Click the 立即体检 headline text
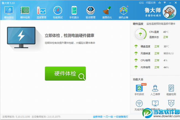Screen dimensions: 180x120 (x=70, y=36)
